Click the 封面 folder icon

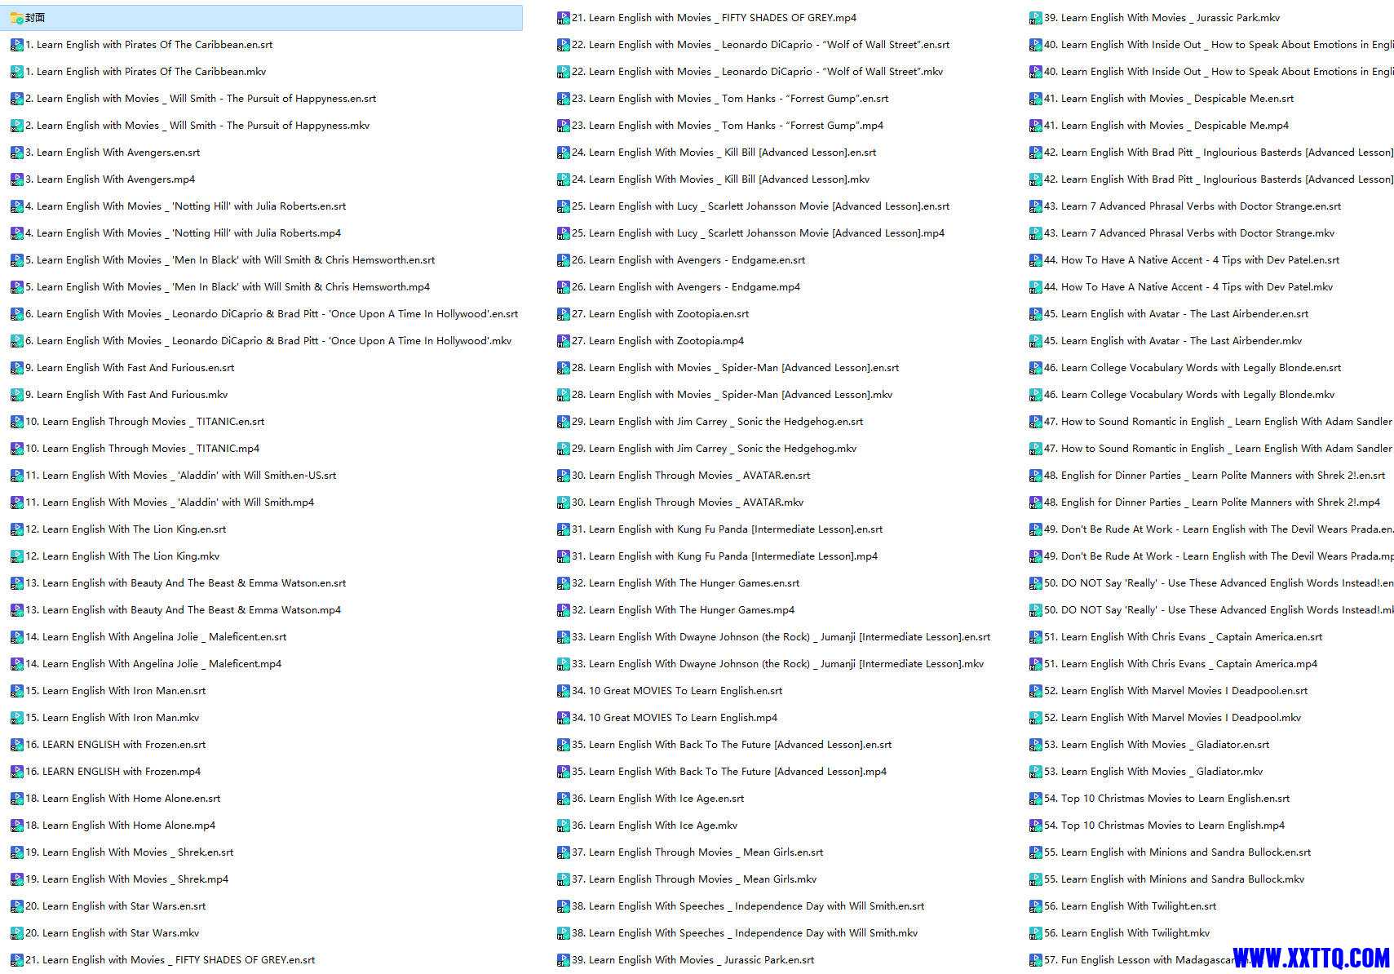[x=16, y=17]
